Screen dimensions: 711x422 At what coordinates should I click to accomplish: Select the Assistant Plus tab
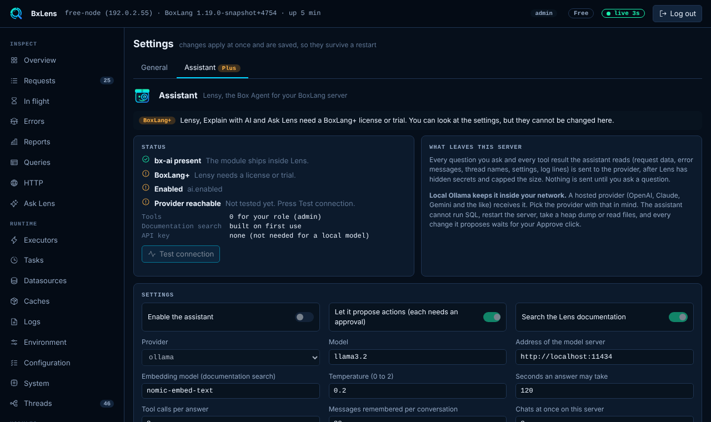click(x=212, y=68)
